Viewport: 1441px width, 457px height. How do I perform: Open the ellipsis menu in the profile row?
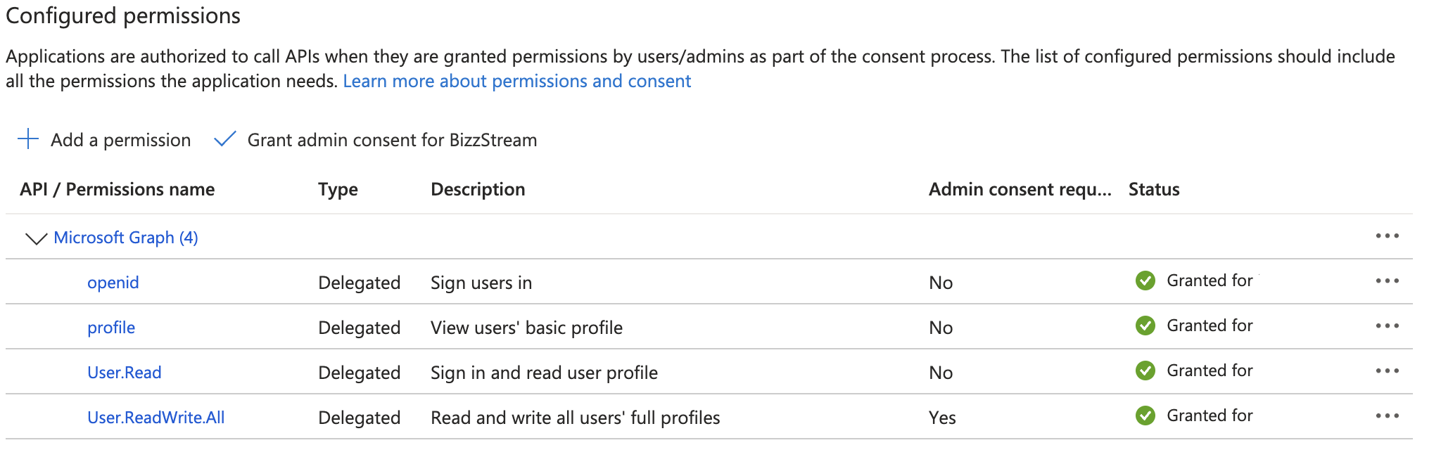click(1387, 326)
